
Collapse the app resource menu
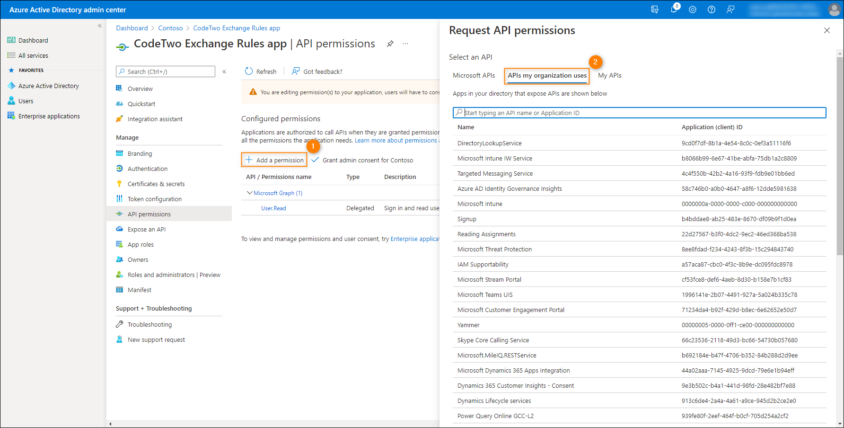tap(224, 71)
